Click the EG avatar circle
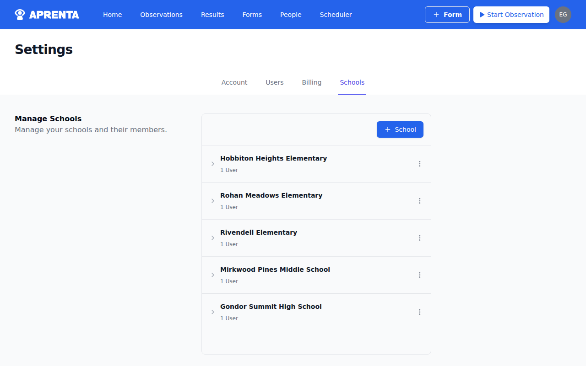Image resolution: width=586 pixels, height=366 pixels. tap(563, 14)
